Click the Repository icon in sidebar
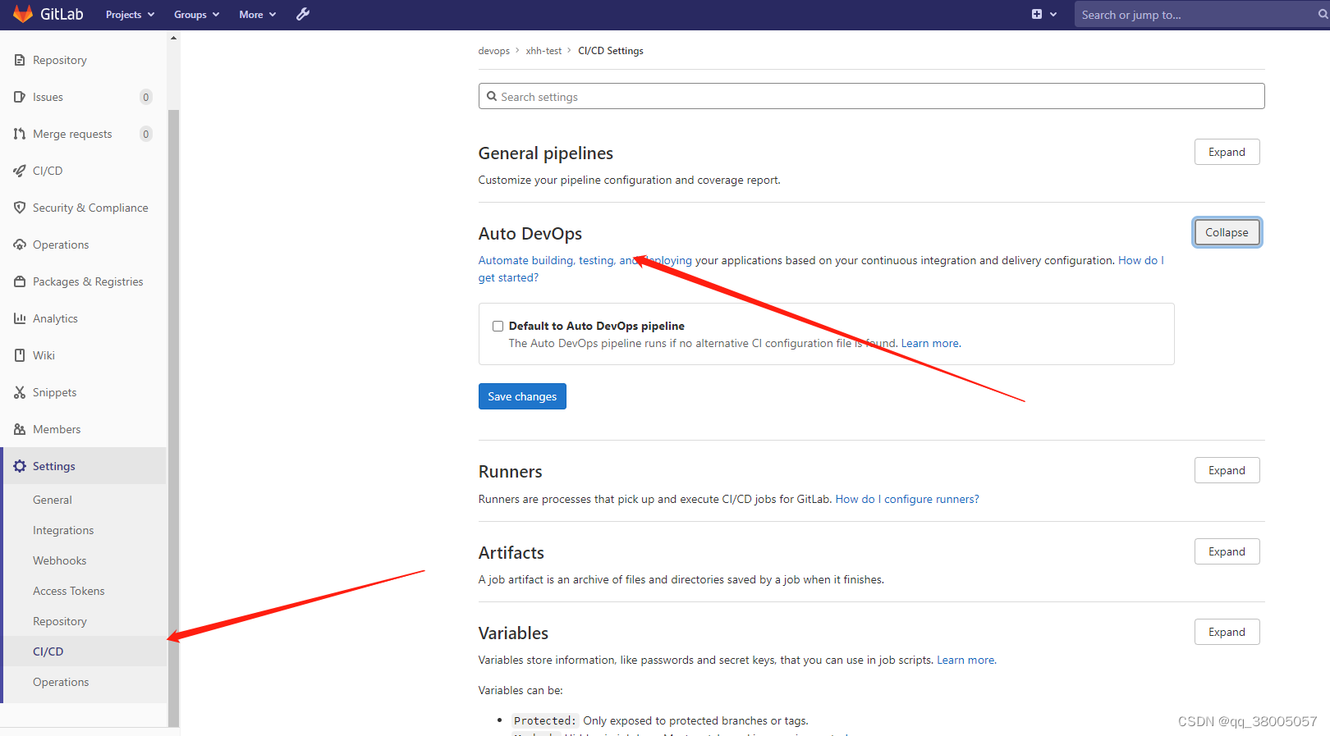Viewport: 1330px width, 736px height. pos(20,60)
